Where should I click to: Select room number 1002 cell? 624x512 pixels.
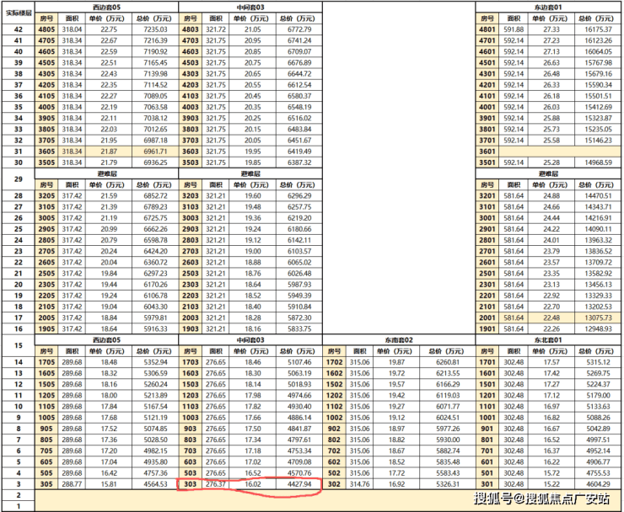coord(334,418)
